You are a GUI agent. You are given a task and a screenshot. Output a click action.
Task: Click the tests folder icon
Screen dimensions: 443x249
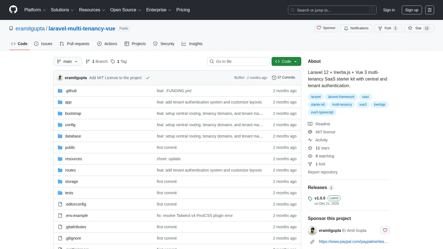pos(60,193)
